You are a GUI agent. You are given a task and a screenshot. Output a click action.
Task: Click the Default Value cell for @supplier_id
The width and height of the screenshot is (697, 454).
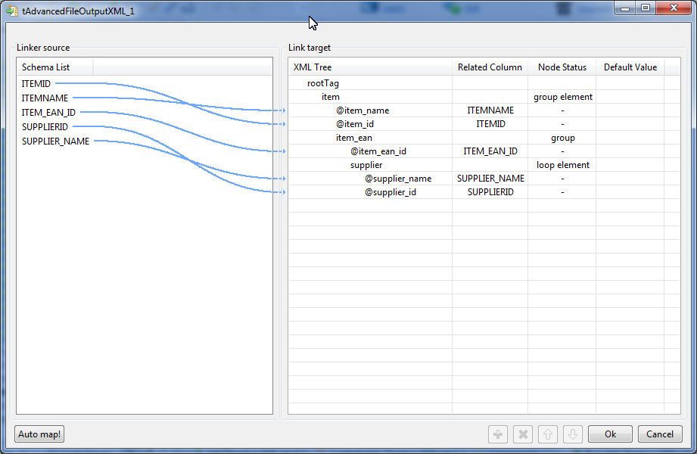click(x=630, y=191)
